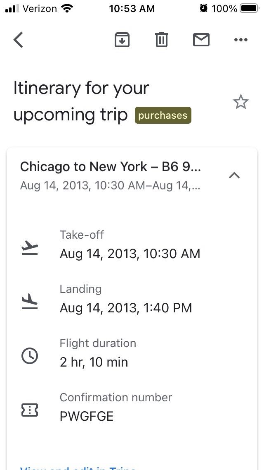This screenshot has width=264, height=470.
Task: Tap the confirmation ticket icon
Action: click(30, 410)
